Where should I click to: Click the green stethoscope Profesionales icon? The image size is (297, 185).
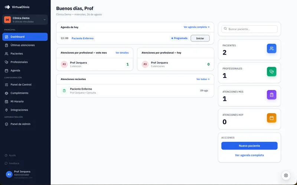pos(271,72)
